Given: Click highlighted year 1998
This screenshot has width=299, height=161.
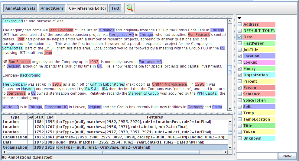Looking at the screenshot, I should pos(200,84).
